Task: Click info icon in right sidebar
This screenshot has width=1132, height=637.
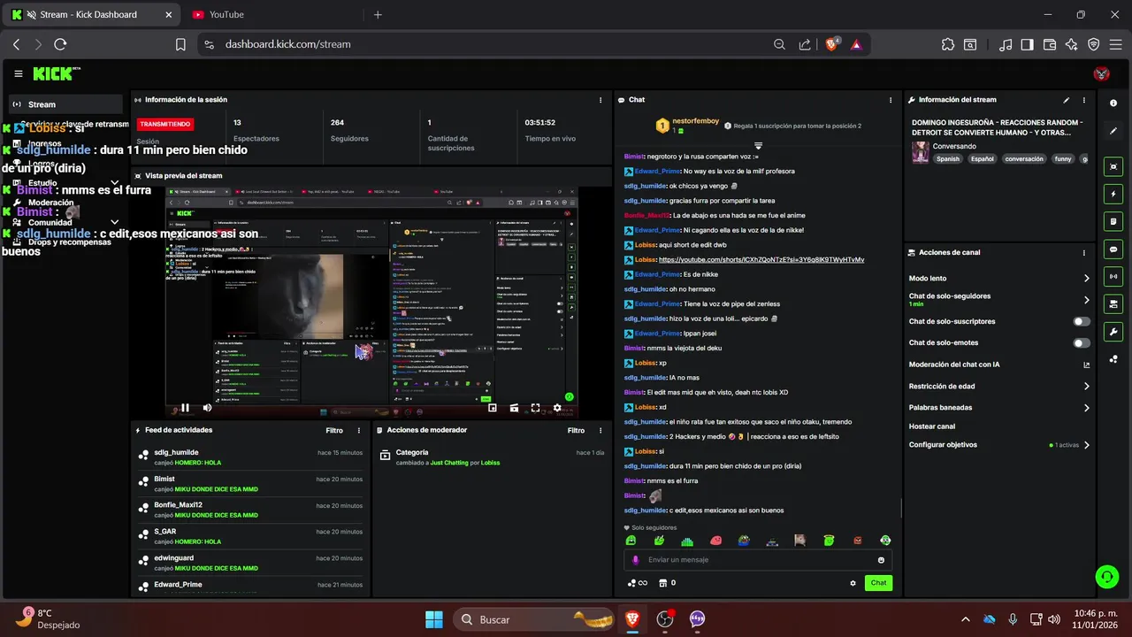Action: click(1113, 104)
